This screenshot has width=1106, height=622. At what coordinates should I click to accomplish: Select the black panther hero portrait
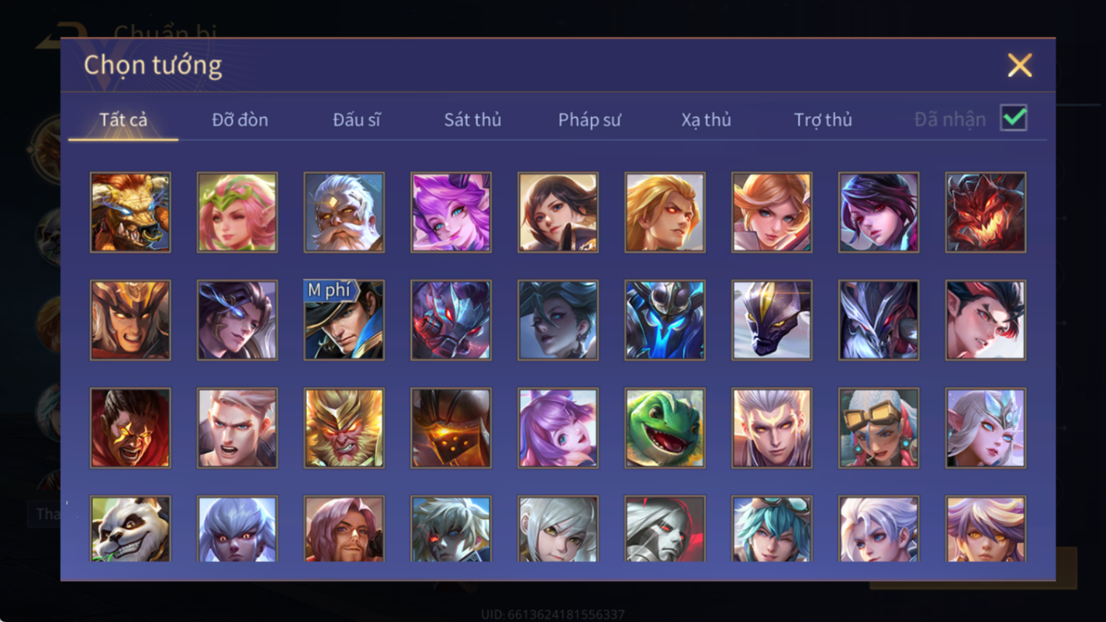click(x=771, y=320)
